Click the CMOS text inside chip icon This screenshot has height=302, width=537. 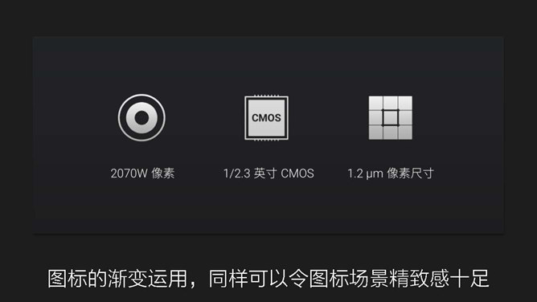tap(266, 117)
